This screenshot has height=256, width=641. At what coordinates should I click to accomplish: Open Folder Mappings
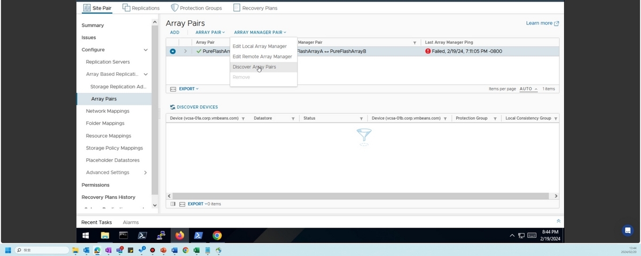[105, 123]
